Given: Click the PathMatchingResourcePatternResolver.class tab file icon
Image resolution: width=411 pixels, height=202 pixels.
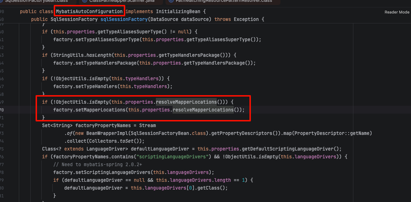Looking at the screenshot, I should pos(171,1).
